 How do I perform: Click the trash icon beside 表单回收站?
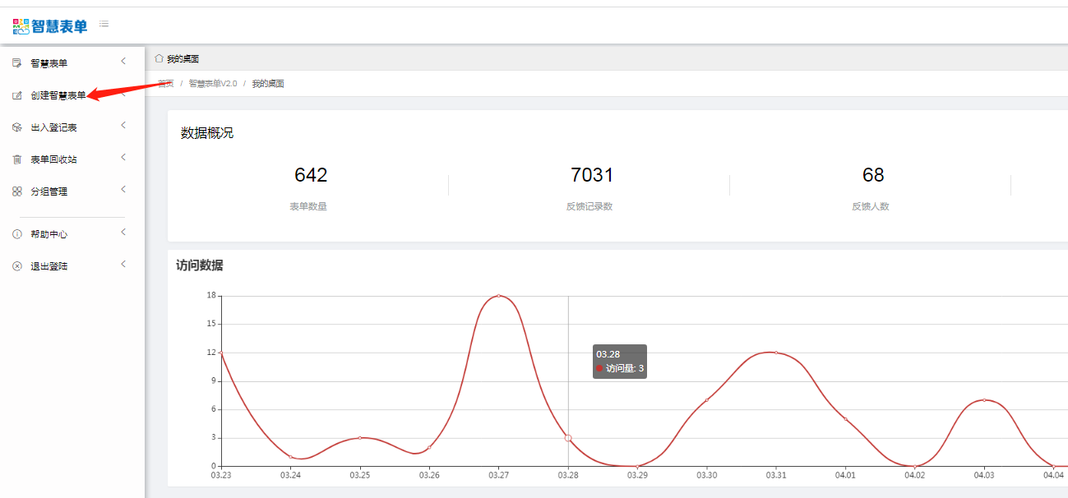[x=17, y=159]
